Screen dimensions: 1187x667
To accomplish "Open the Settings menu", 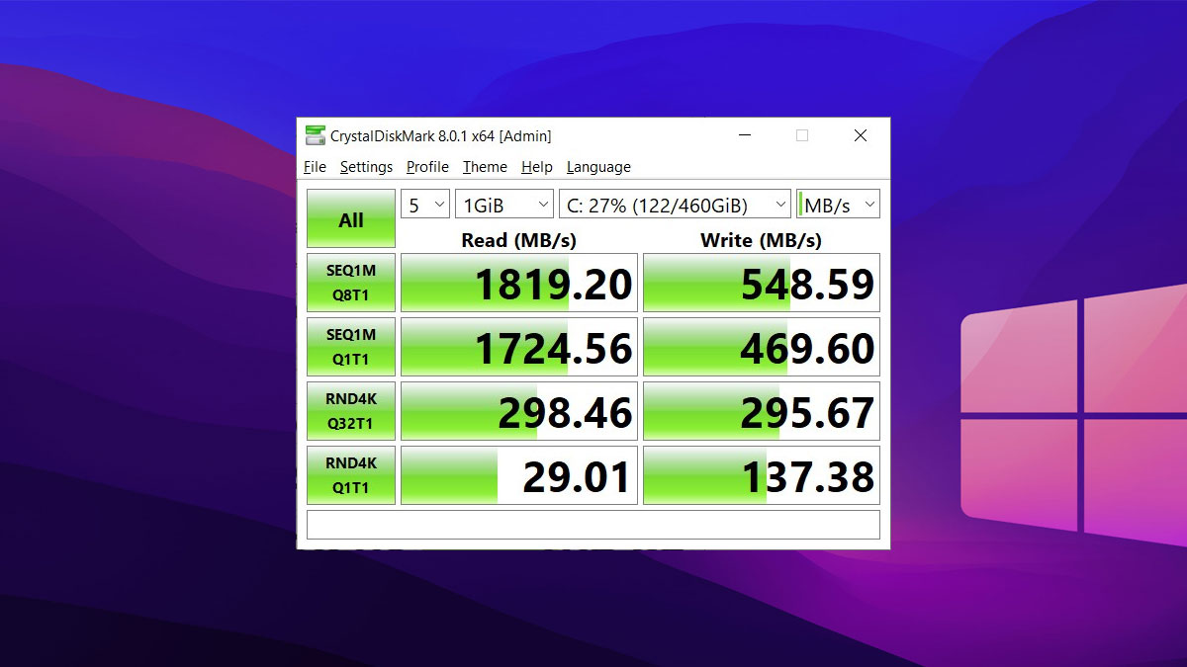I will click(366, 167).
